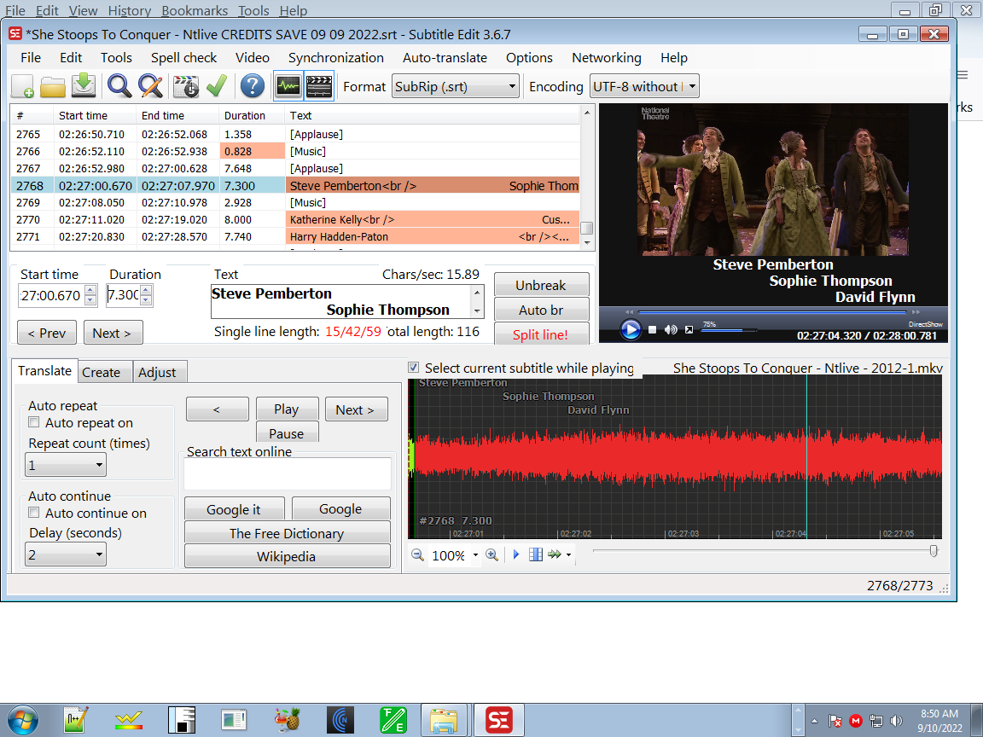Open a subtitle file with folder icon
983x737 pixels.
tap(53, 86)
